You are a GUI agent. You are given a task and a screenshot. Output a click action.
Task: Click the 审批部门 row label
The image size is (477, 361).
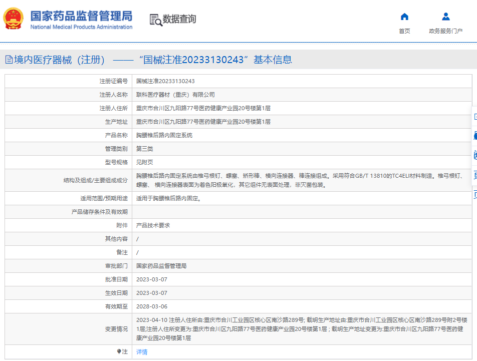[x=116, y=266]
